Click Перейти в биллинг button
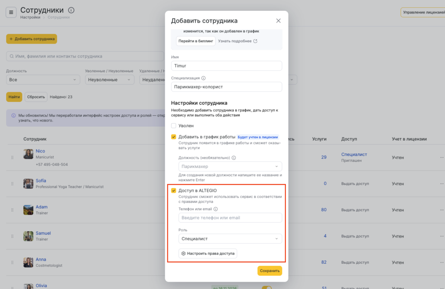Viewport: 445px width, 289px height. 196,41
